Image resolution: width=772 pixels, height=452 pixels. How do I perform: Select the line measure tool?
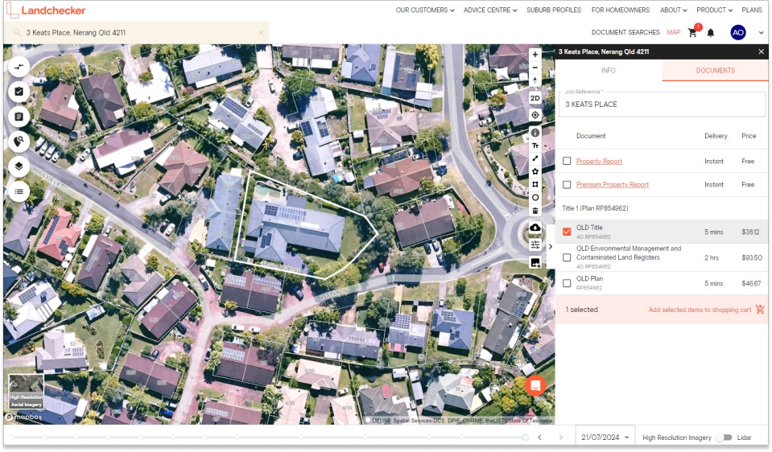click(535, 158)
